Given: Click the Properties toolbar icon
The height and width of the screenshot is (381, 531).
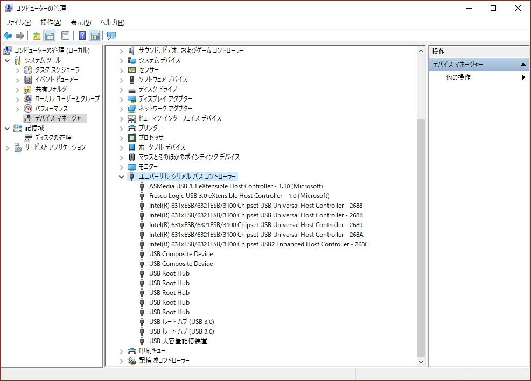Looking at the screenshot, I should click(65, 36).
